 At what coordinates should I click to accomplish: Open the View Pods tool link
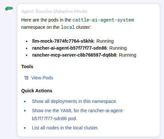point(42,78)
